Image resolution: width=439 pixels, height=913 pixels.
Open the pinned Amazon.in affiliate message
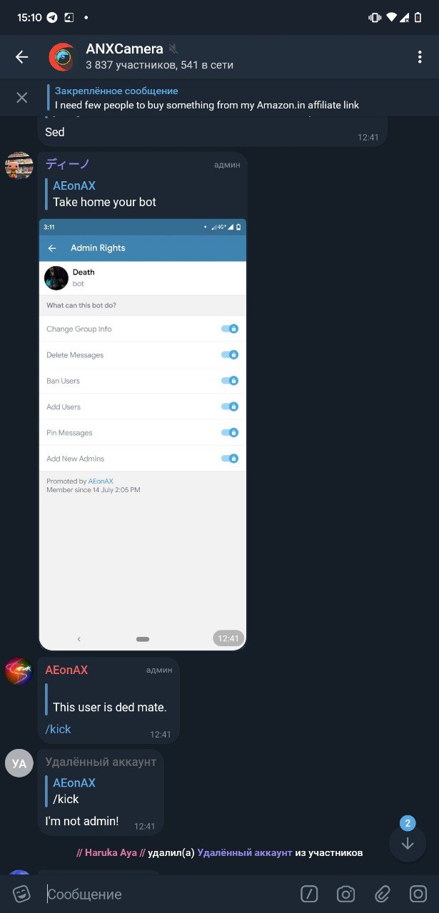coord(206,98)
